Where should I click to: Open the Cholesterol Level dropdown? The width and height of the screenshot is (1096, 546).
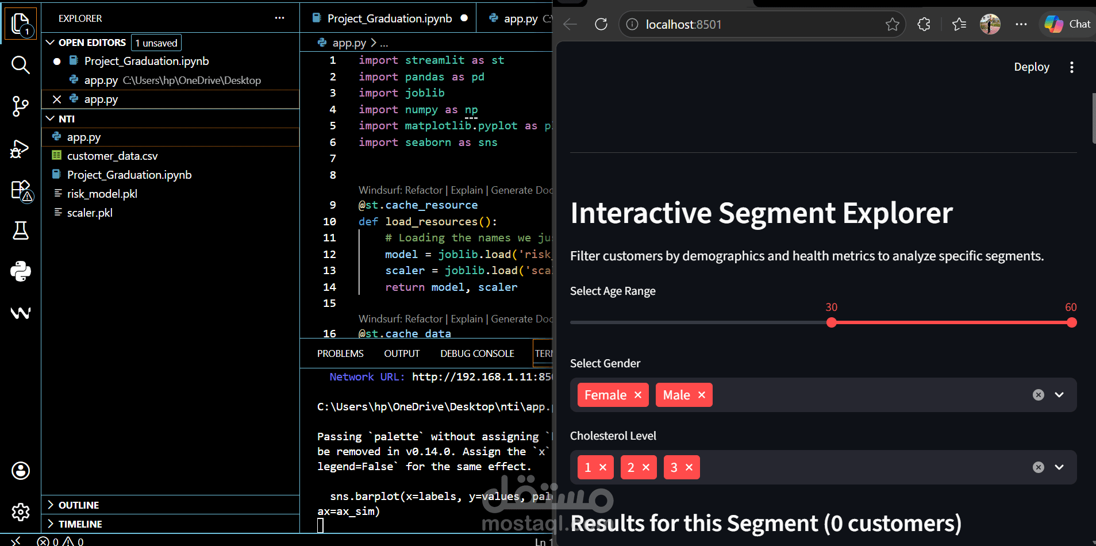coord(1059,467)
